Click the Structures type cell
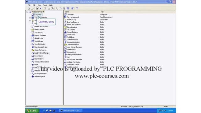 coord(104,19)
